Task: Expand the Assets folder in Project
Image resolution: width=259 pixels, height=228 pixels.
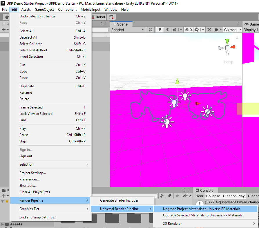Action: (3, 224)
